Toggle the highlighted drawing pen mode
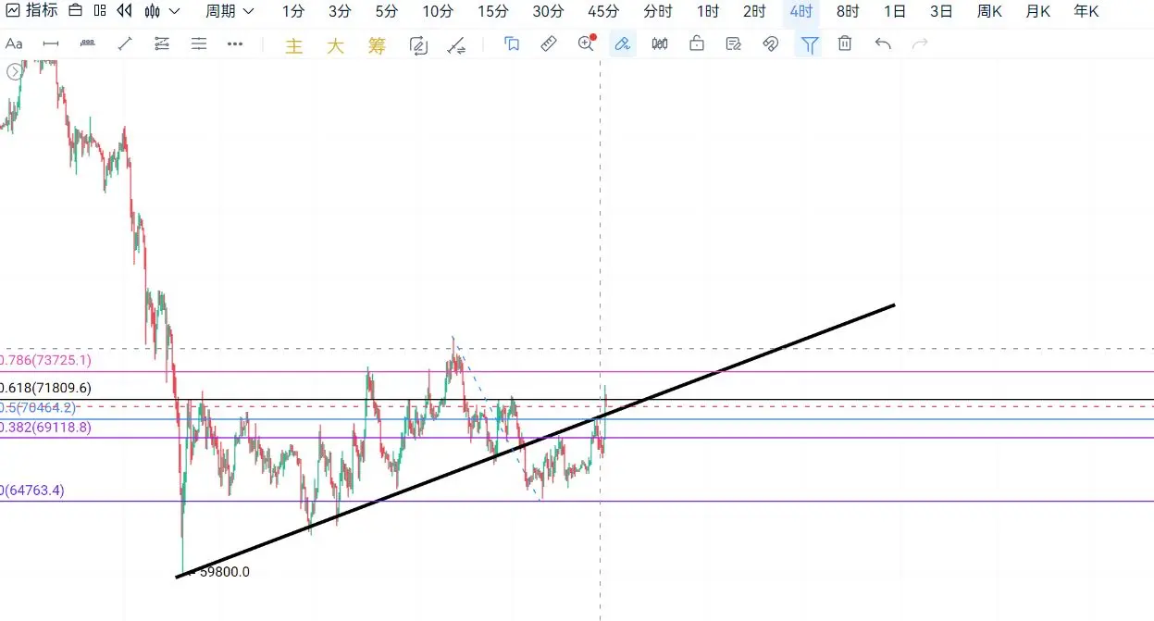Image resolution: width=1154 pixels, height=621 pixels. tap(623, 43)
